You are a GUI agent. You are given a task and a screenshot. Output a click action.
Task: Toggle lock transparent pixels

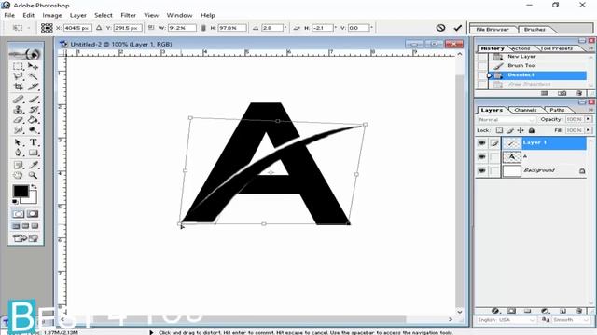pyautogui.click(x=499, y=130)
